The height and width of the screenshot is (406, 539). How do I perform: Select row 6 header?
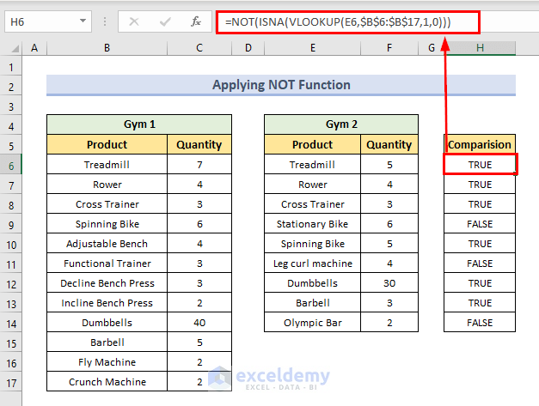(x=11, y=167)
